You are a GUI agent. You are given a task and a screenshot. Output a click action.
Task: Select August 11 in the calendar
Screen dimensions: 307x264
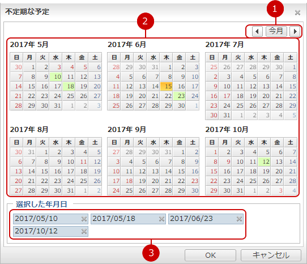click(x=82, y=161)
